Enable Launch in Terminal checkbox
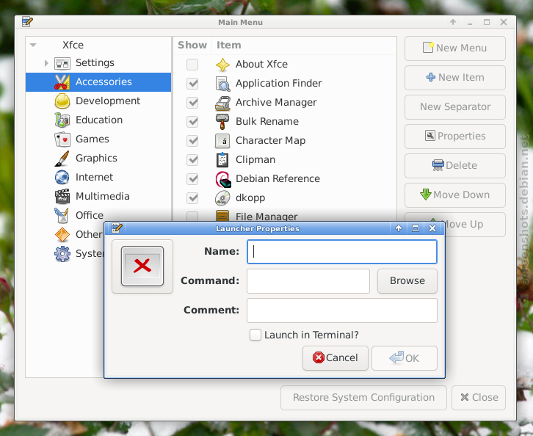This screenshot has height=436, width=533. point(255,335)
